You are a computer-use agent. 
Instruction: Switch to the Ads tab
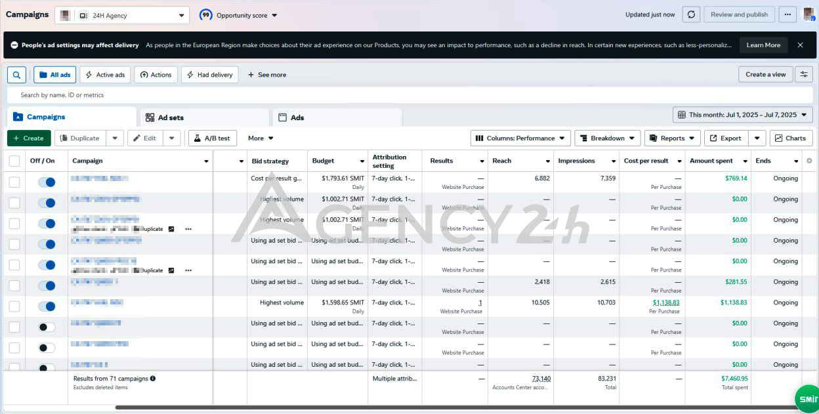click(x=337, y=117)
